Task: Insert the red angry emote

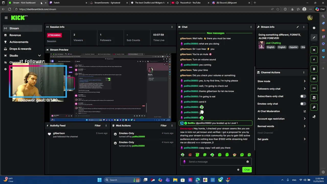Action: pyautogui.click(x=190, y=155)
